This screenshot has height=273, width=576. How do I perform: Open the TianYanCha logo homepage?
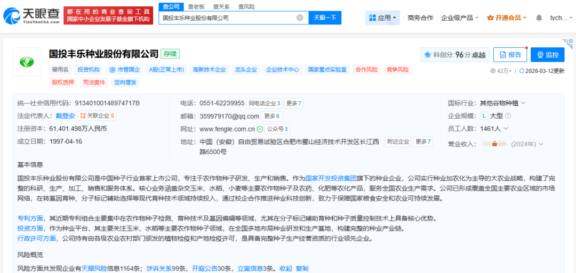click(x=31, y=15)
